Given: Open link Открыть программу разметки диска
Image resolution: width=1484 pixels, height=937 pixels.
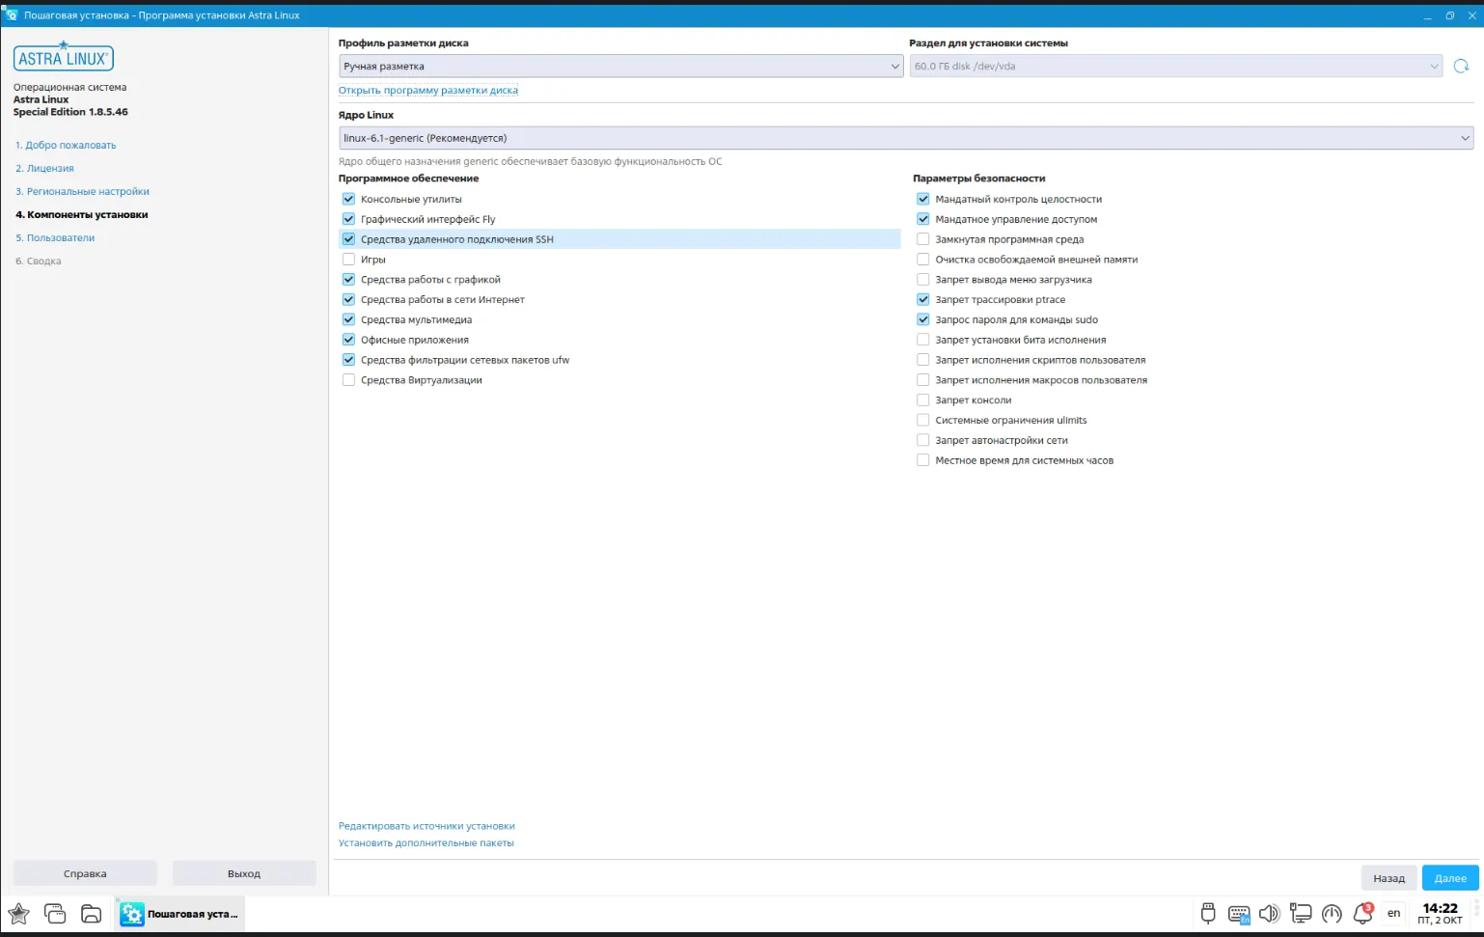Looking at the screenshot, I should pyautogui.click(x=428, y=90).
